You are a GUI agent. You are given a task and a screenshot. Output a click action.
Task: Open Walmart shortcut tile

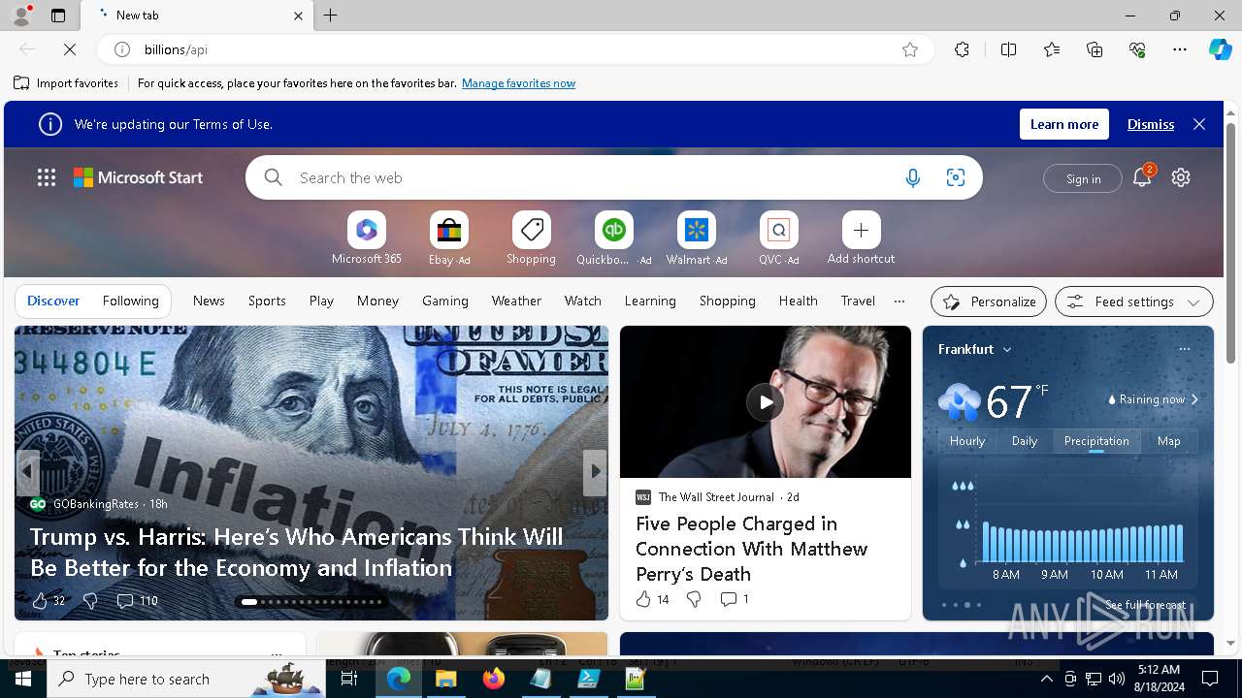coord(697,238)
